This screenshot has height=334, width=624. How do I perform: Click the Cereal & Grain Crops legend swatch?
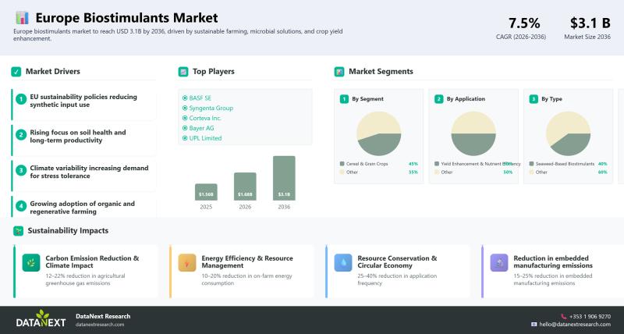coord(342,164)
